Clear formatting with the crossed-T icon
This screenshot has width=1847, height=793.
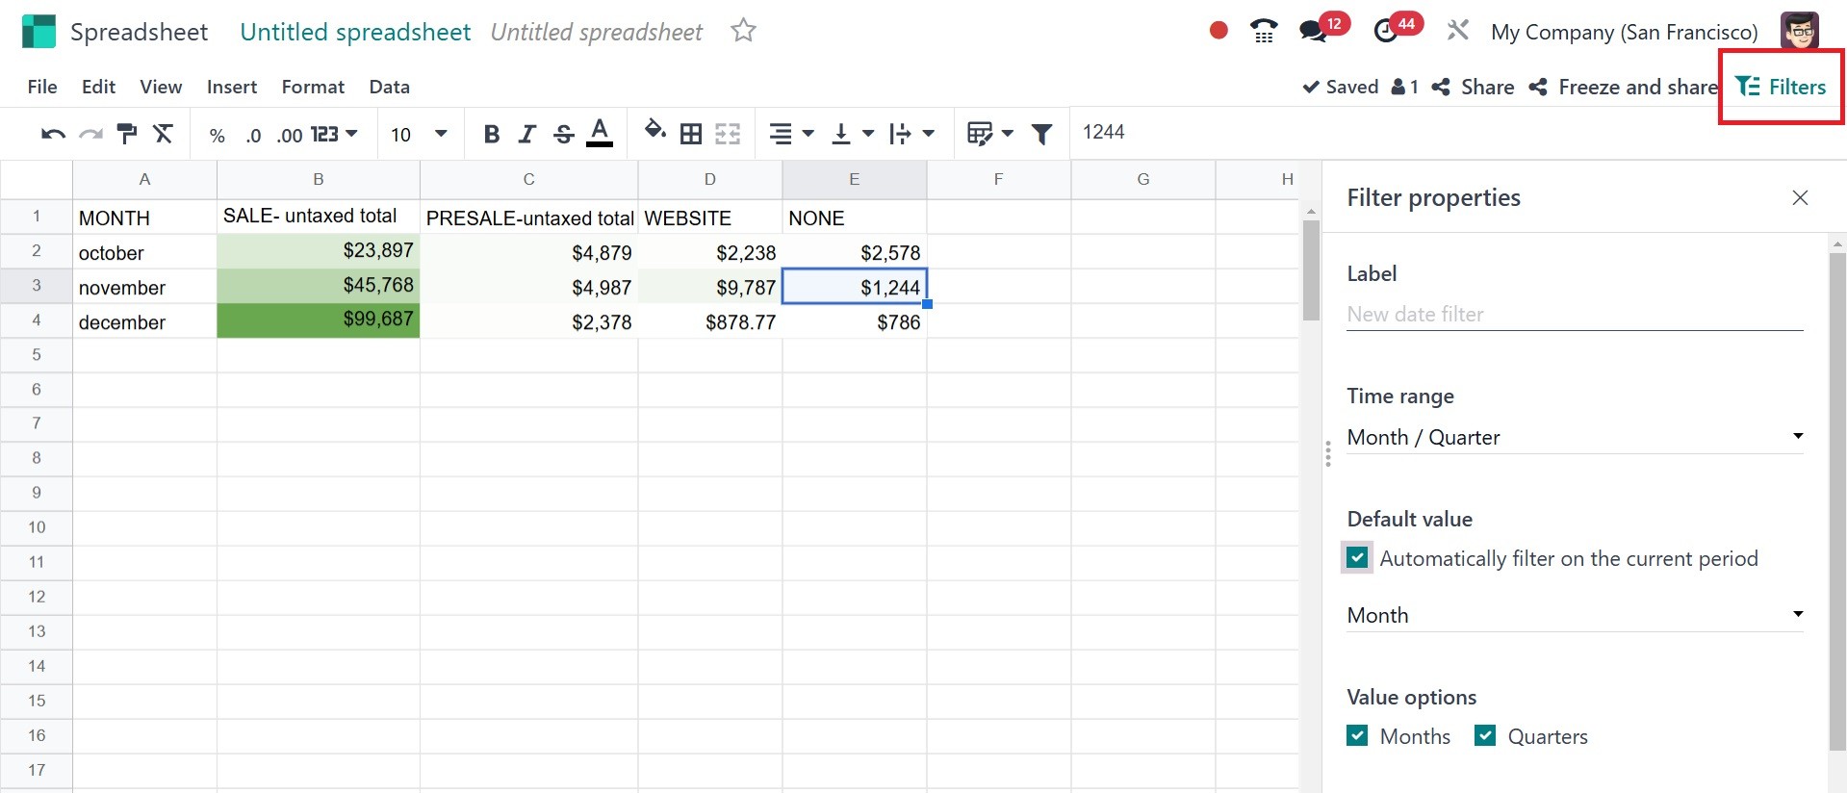(164, 134)
